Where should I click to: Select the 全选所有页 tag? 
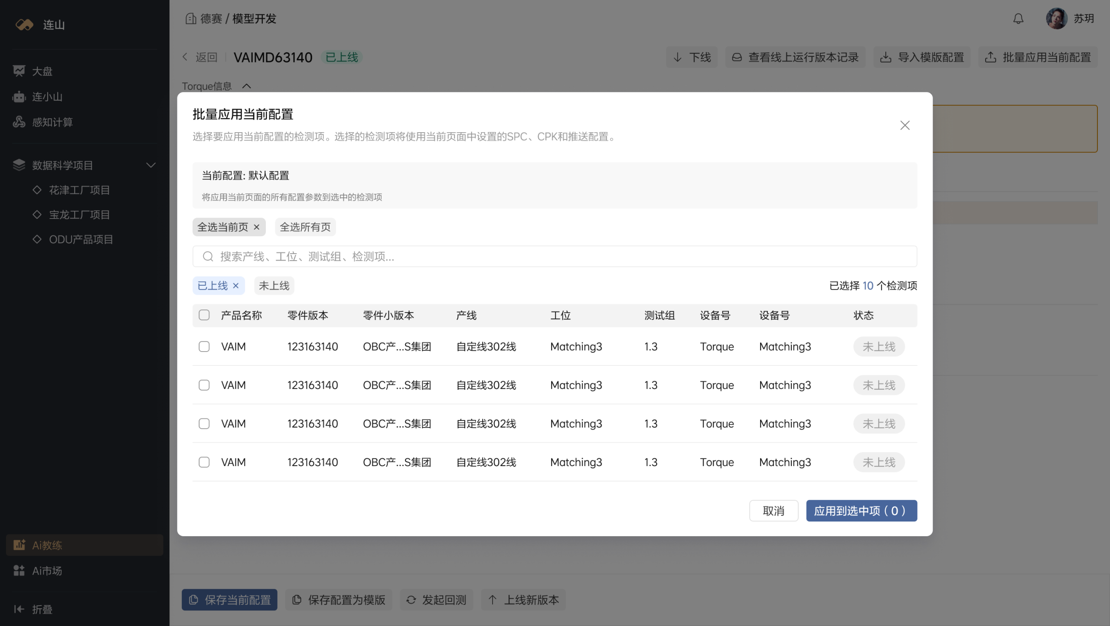305,227
